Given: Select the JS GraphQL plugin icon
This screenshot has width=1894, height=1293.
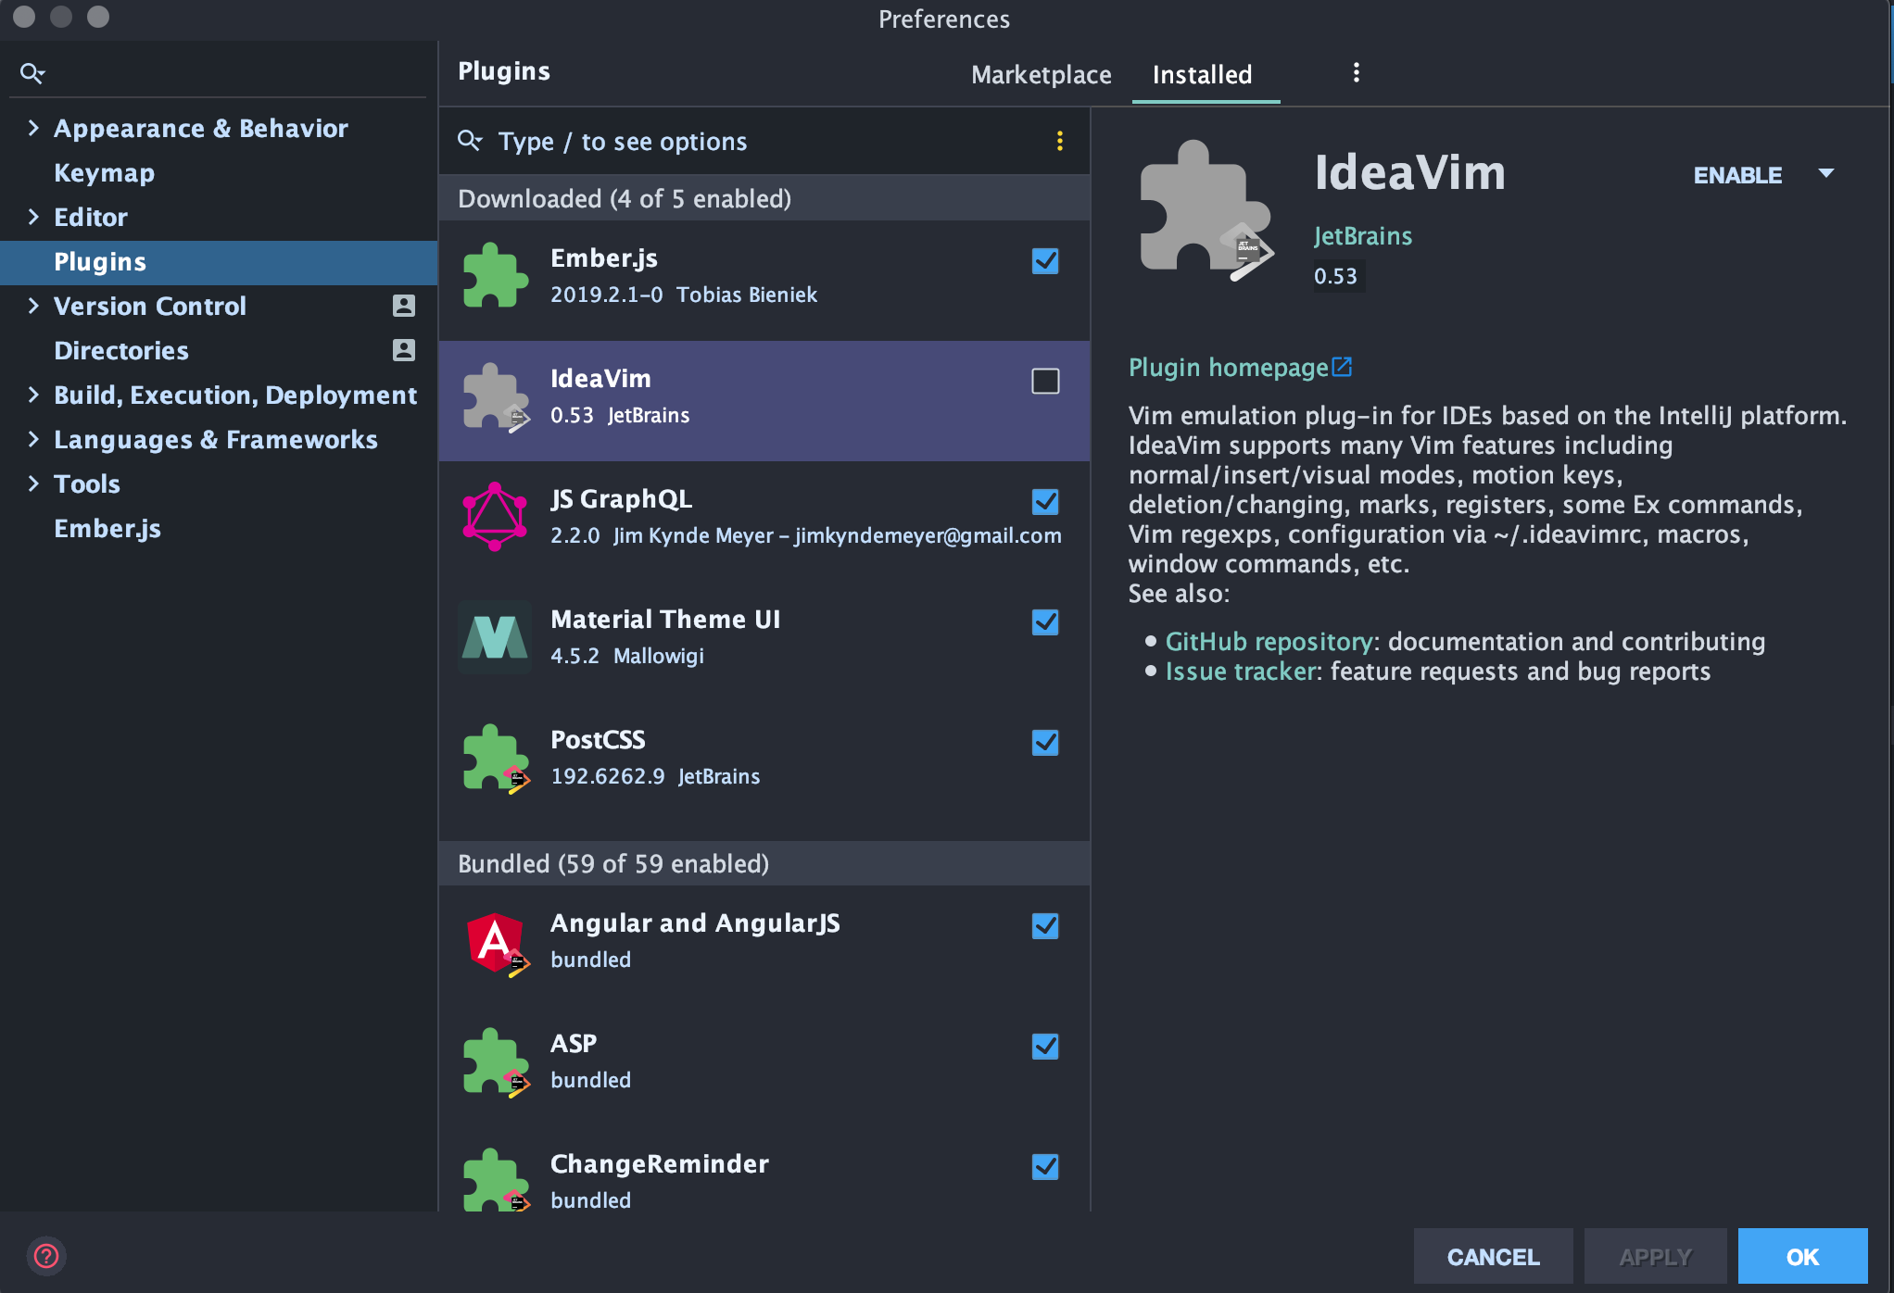Looking at the screenshot, I should point(494,516).
